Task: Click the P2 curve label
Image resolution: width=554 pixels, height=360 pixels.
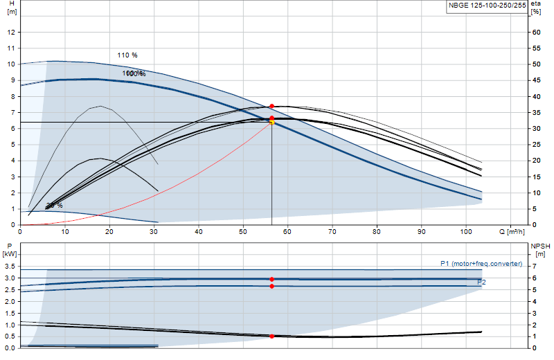Action: click(481, 282)
